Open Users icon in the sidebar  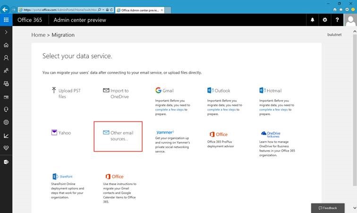(6, 58)
